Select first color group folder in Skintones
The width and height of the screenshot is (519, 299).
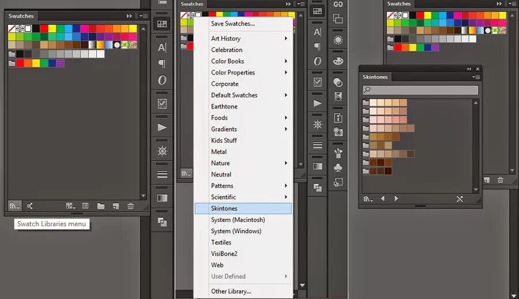coord(366,102)
